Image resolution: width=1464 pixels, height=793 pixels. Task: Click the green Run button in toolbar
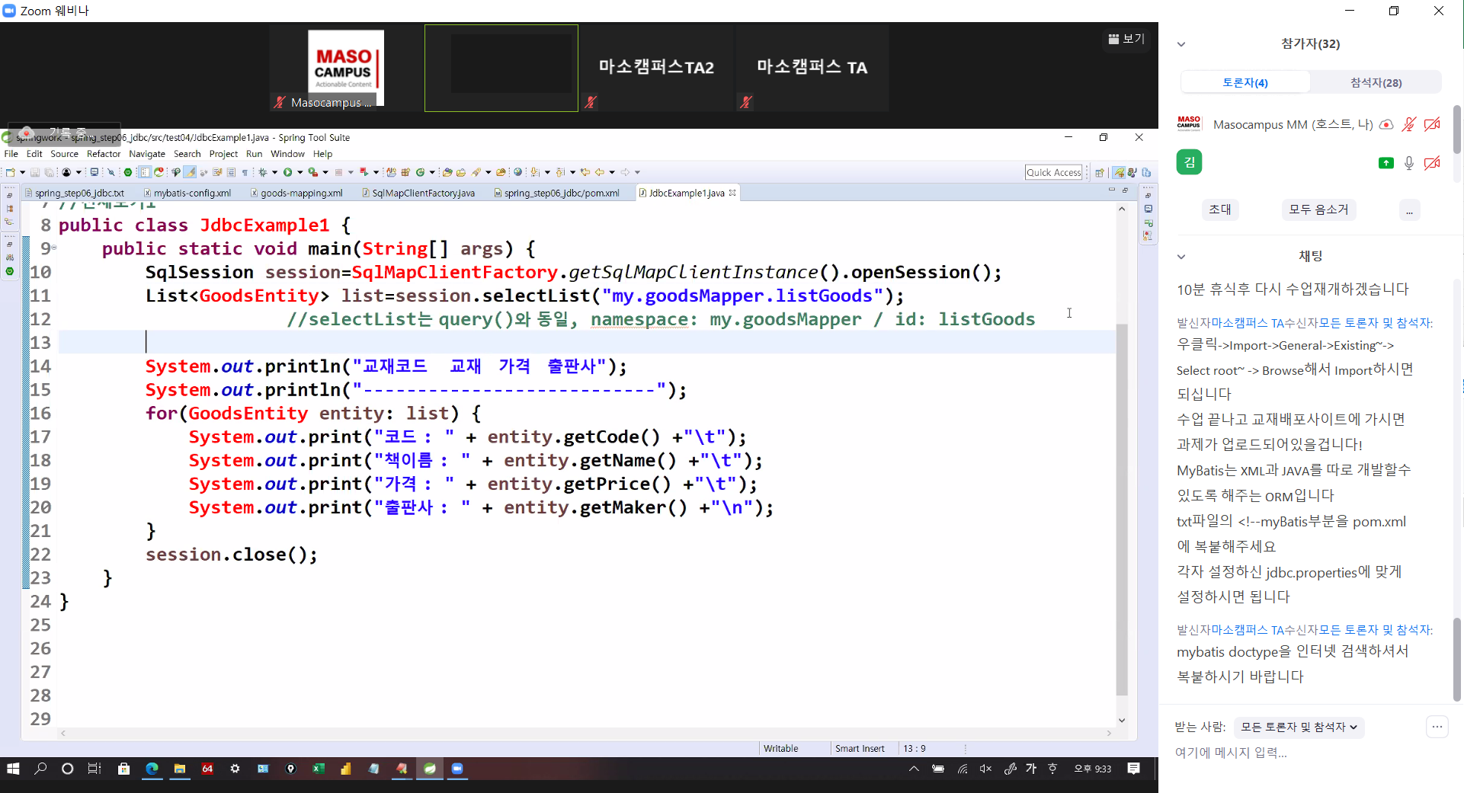[x=288, y=172]
